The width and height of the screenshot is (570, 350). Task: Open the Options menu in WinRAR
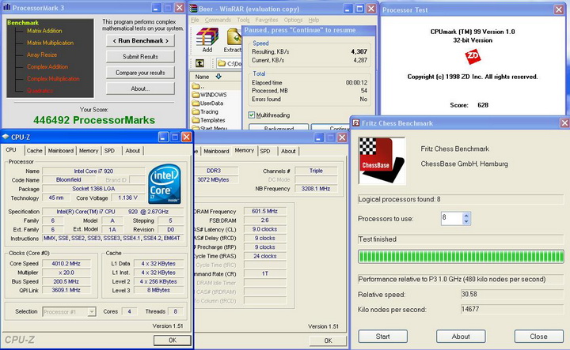pos(293,20)
